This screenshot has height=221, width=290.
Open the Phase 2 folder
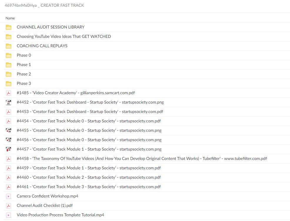click(x=24, y=74)
